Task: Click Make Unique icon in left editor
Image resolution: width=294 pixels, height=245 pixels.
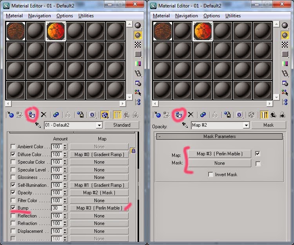Action: pyautogui.click(x=68, y=114)
